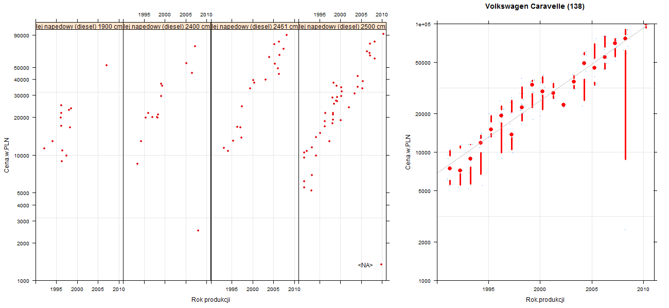669x308 pixels.
Task: Click the 'Rok produkcji' label under the panel chart
Action: [210, 300]
